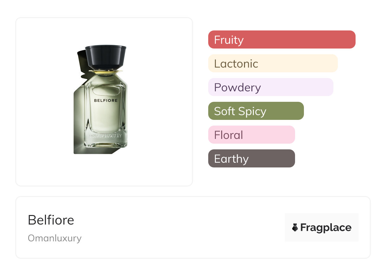Select the pink Floral accord bar

pyautogui.click(x=251, y=135)
